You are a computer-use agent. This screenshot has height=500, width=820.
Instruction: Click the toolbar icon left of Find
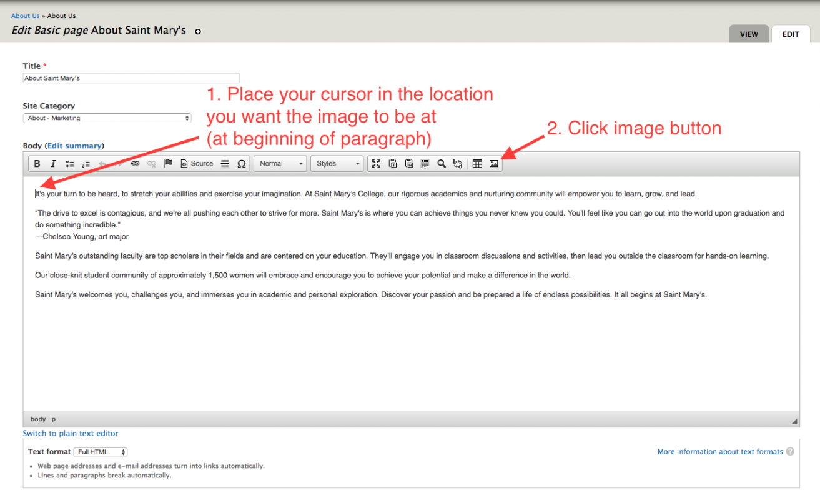425,164
